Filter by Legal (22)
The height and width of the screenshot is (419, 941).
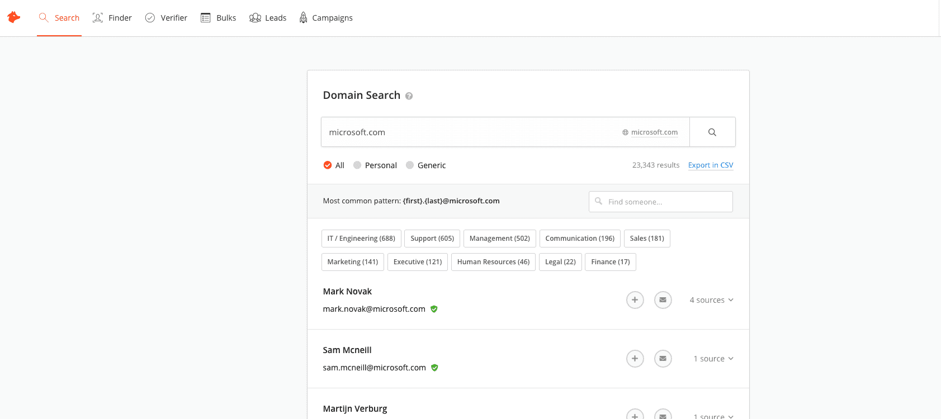tap(560, 262)
